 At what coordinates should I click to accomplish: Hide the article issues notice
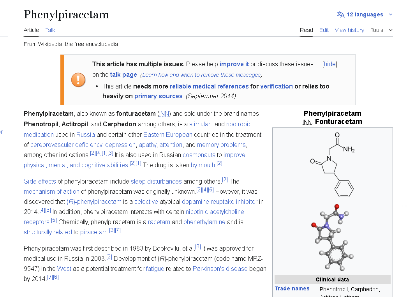329,64
